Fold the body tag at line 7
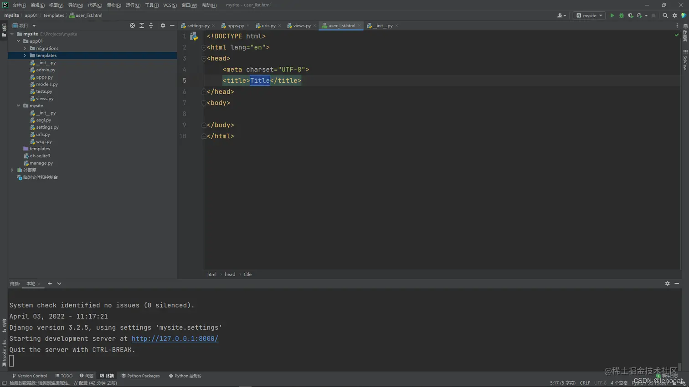Image resolution: width=689 pixels, height=387 pixels. click(x=204, y=103)
